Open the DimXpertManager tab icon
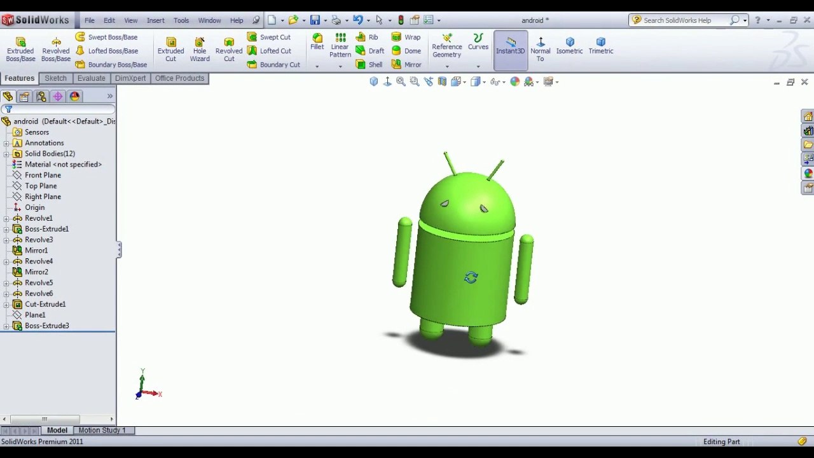 [58, 97]
